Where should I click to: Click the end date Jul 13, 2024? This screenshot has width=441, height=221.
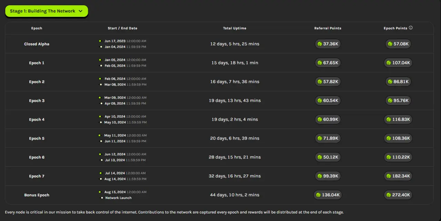click(115, 160)
